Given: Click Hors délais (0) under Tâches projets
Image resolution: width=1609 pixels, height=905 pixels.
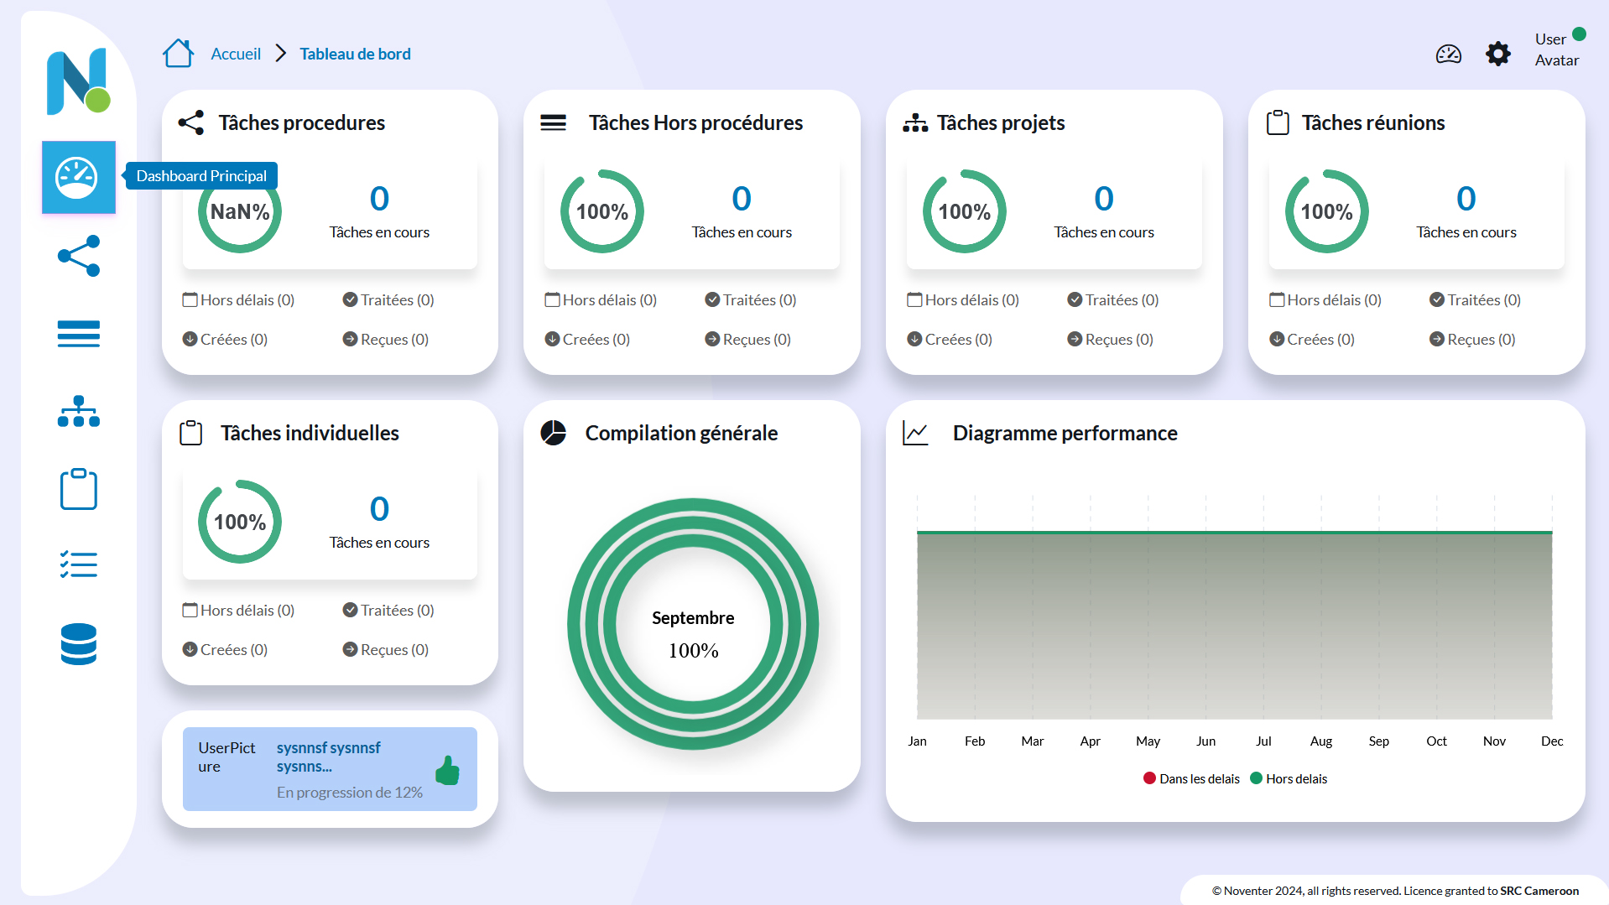Looking at the screenshot, I should click(963, 300).
